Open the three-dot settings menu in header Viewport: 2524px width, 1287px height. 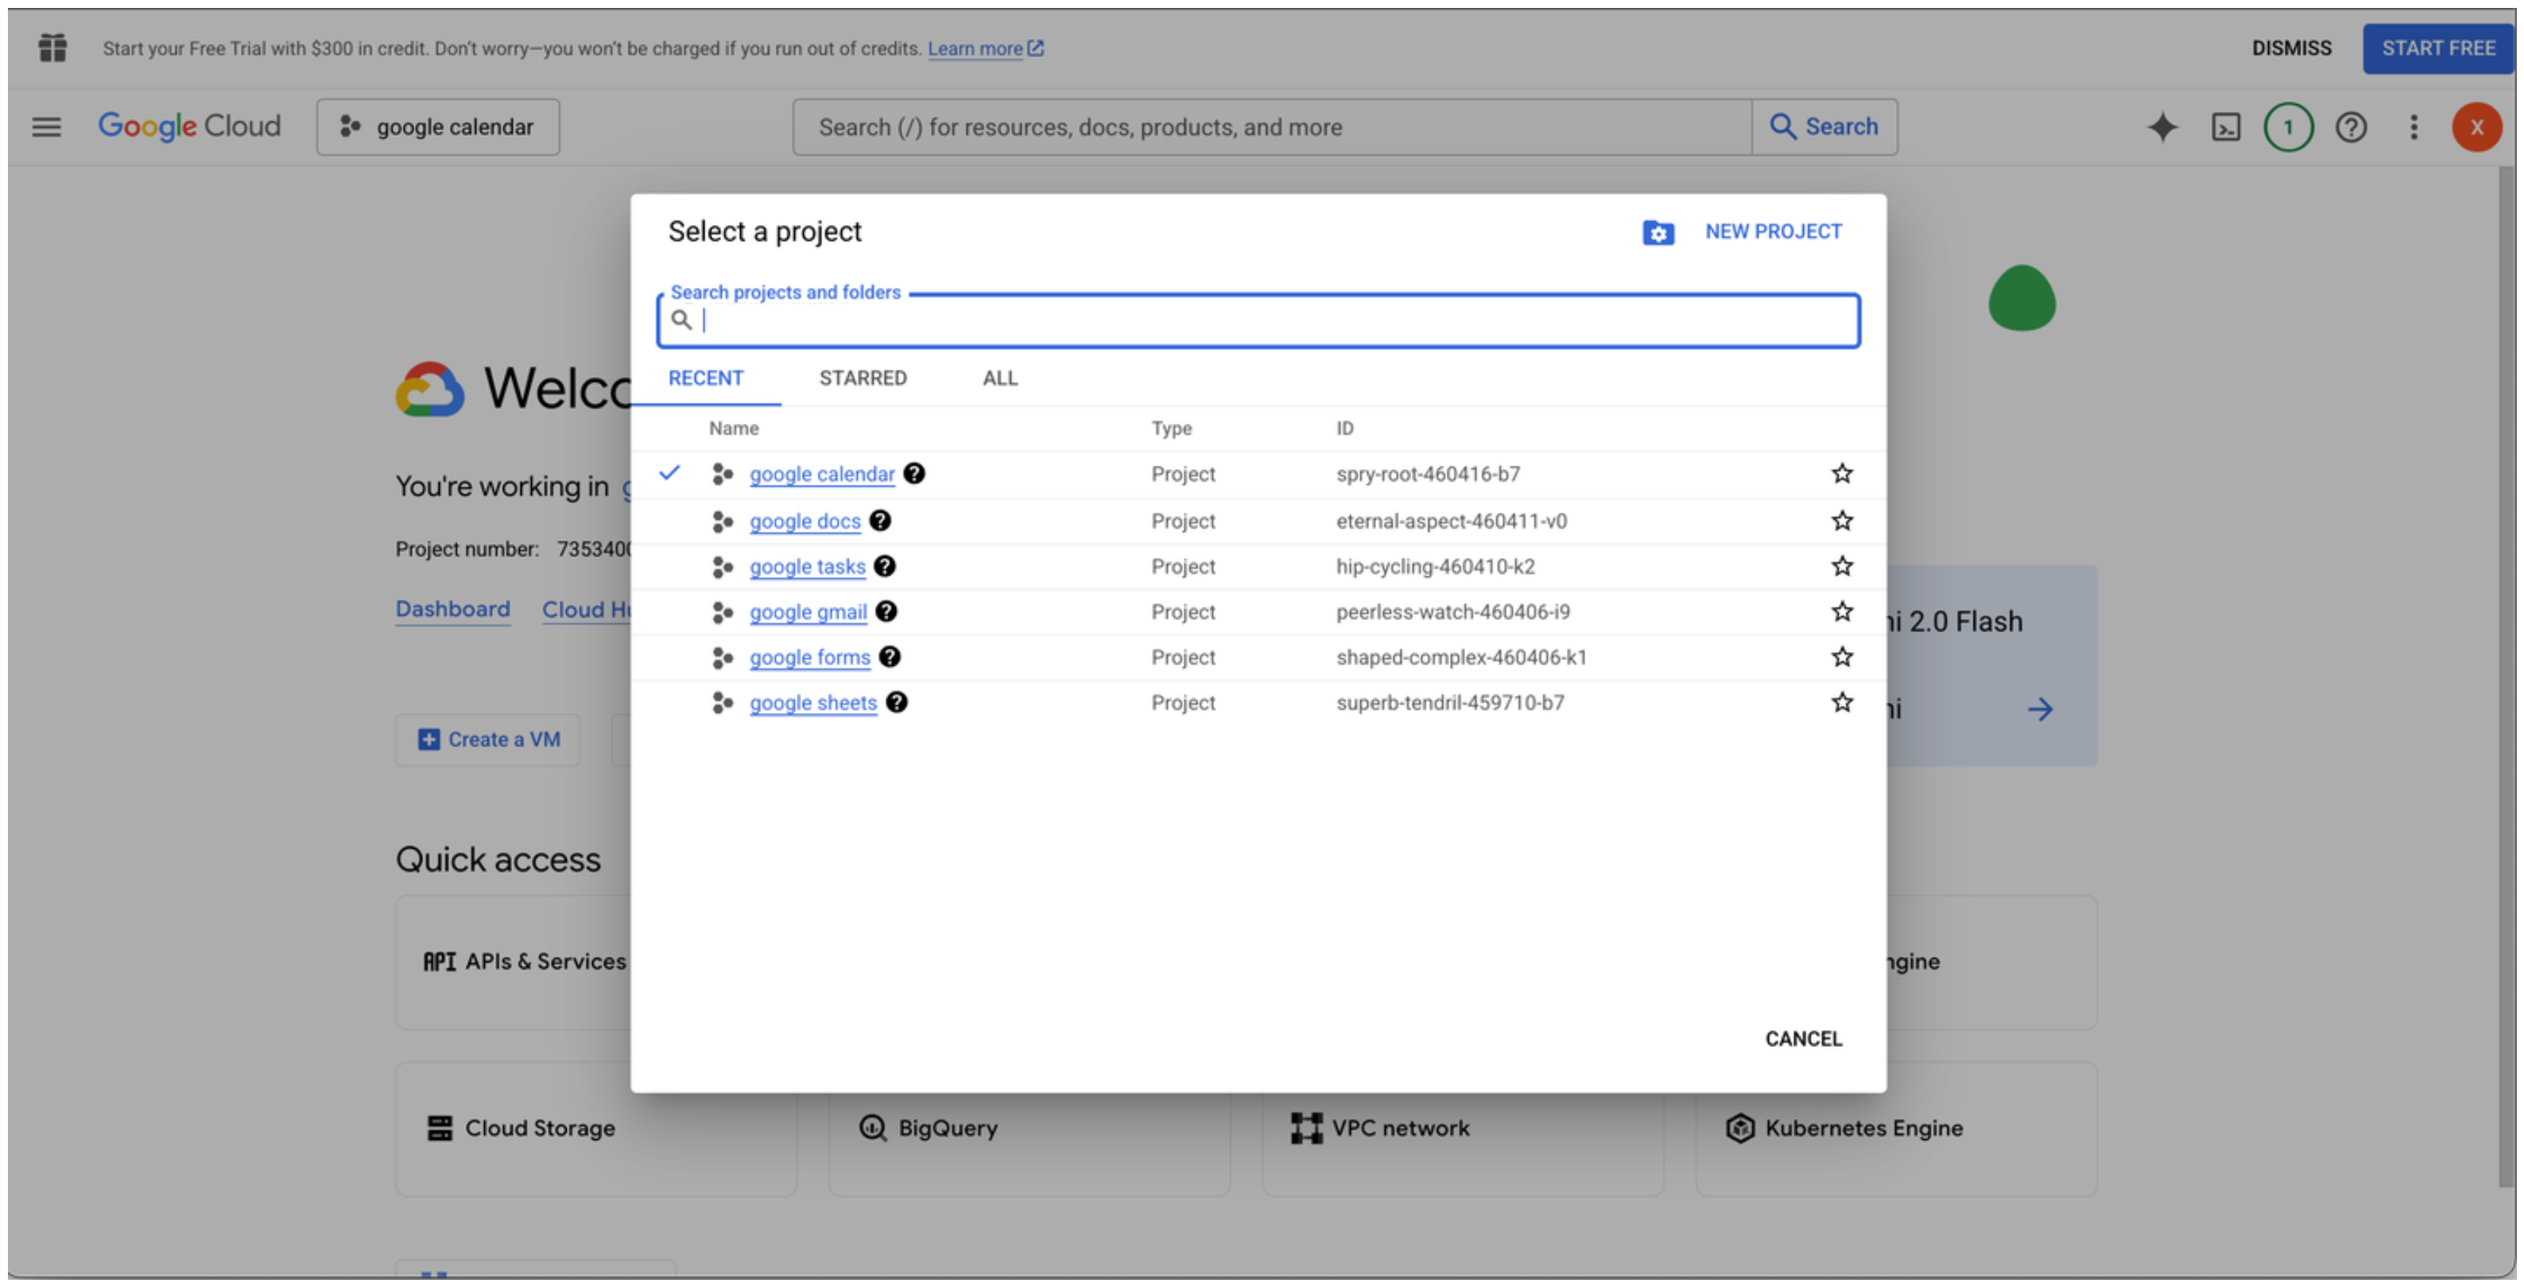2414,126
